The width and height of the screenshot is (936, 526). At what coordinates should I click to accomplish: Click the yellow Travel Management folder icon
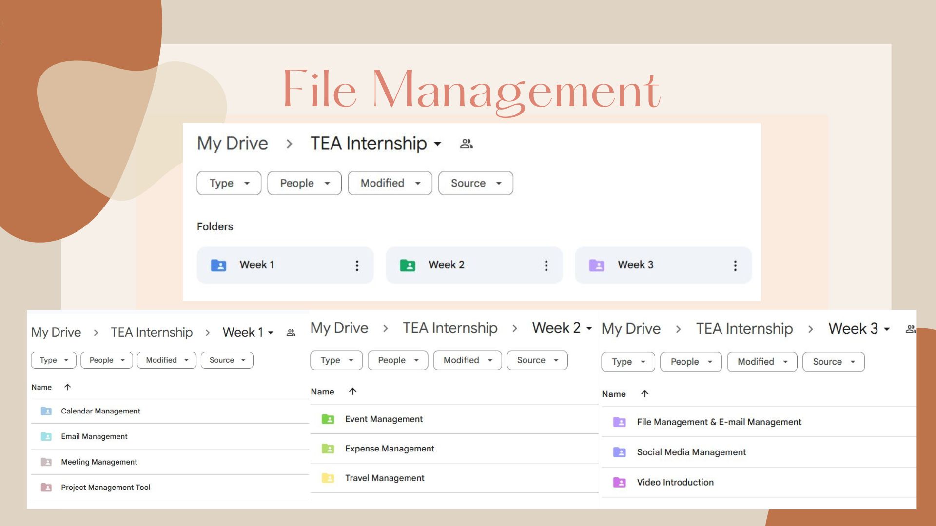[328, 478]
